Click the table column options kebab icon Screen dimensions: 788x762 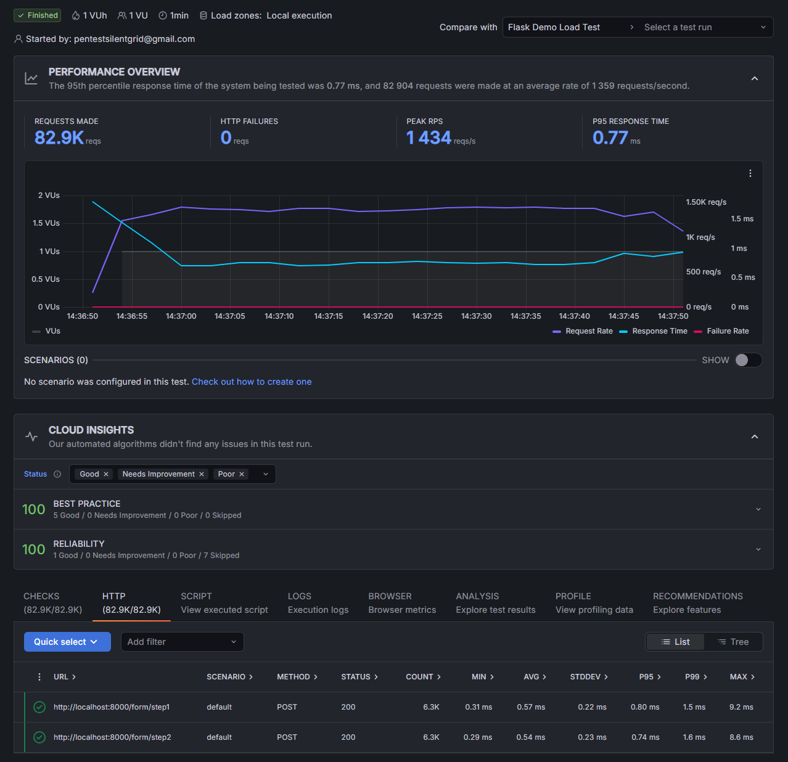pyautogui.click(x=39, y=677)
